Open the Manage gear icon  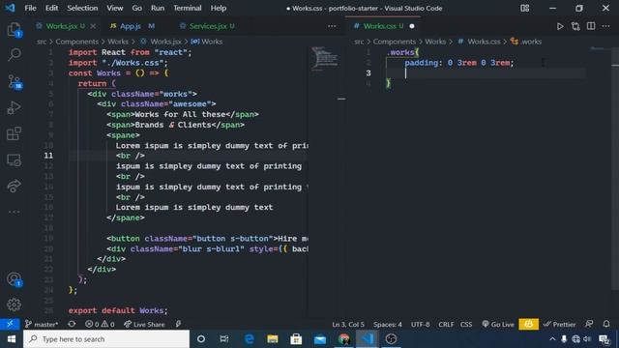(x=15, y=304)
